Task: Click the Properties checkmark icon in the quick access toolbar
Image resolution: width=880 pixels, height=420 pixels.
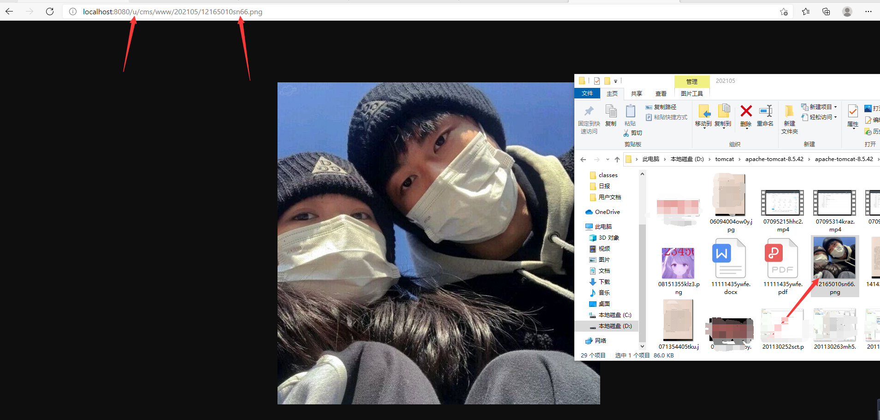Action: click(597, 81)
